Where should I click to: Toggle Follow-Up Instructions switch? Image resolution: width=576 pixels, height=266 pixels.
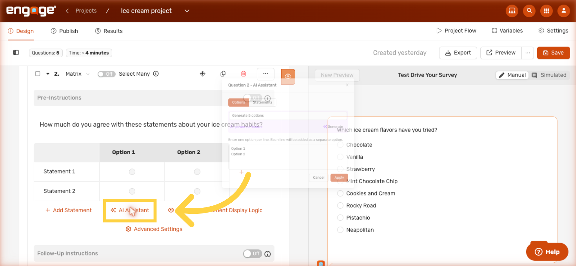coord(252,254)
